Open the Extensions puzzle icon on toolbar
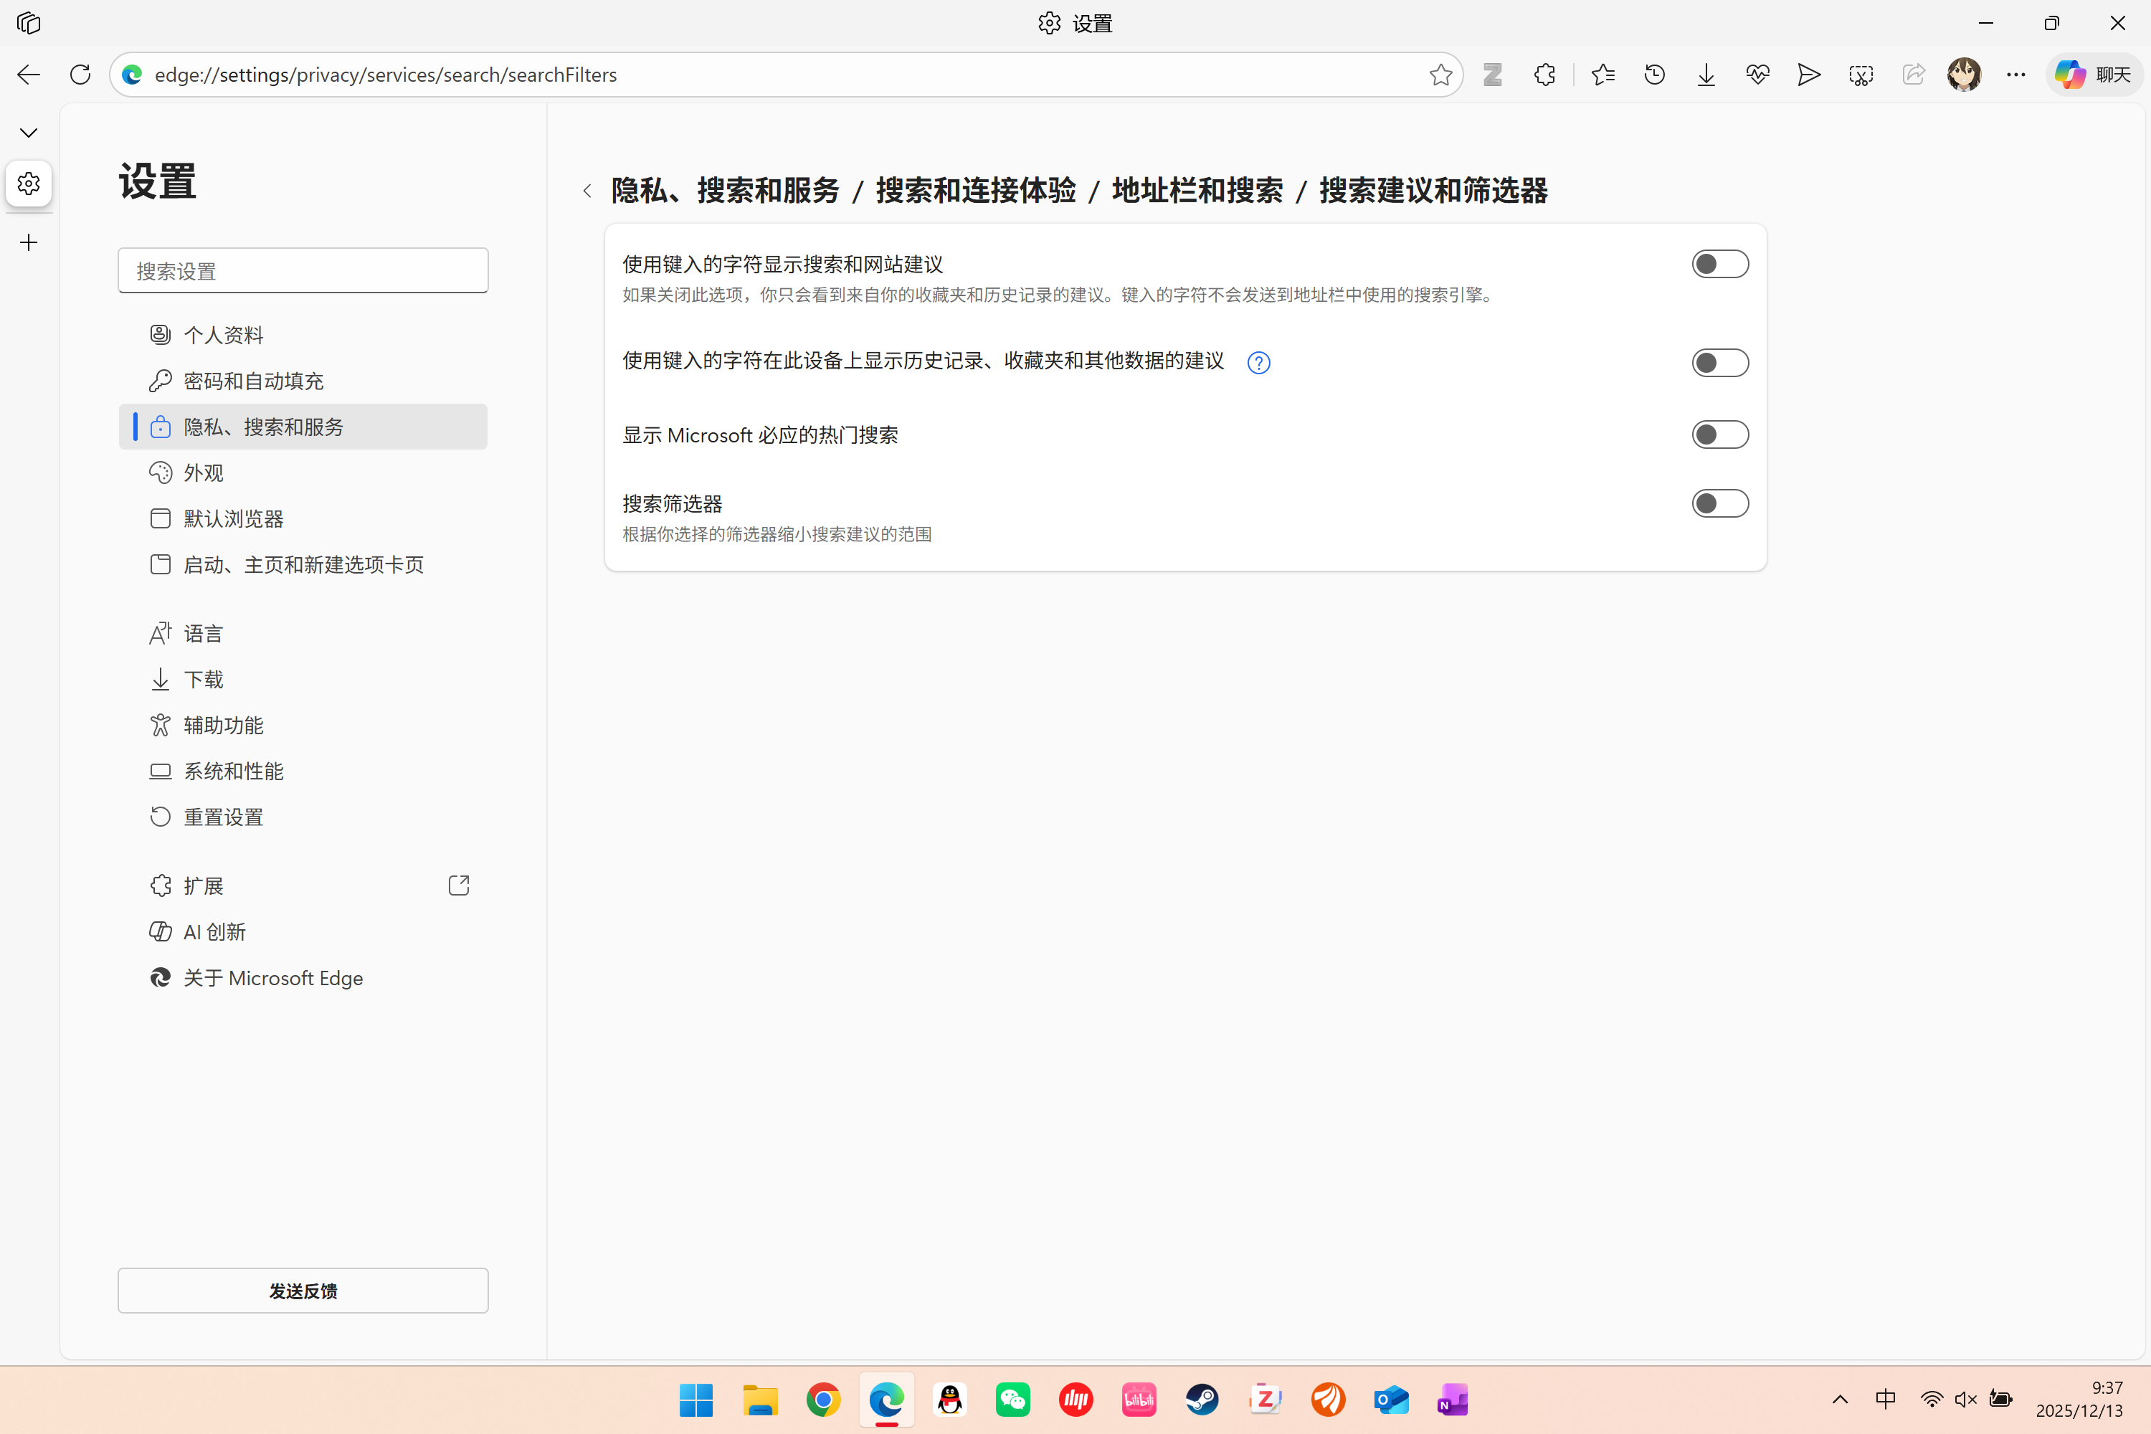Viewport: 2151px width, 1434px height. pyautogui.click(x=1544, y=75)
